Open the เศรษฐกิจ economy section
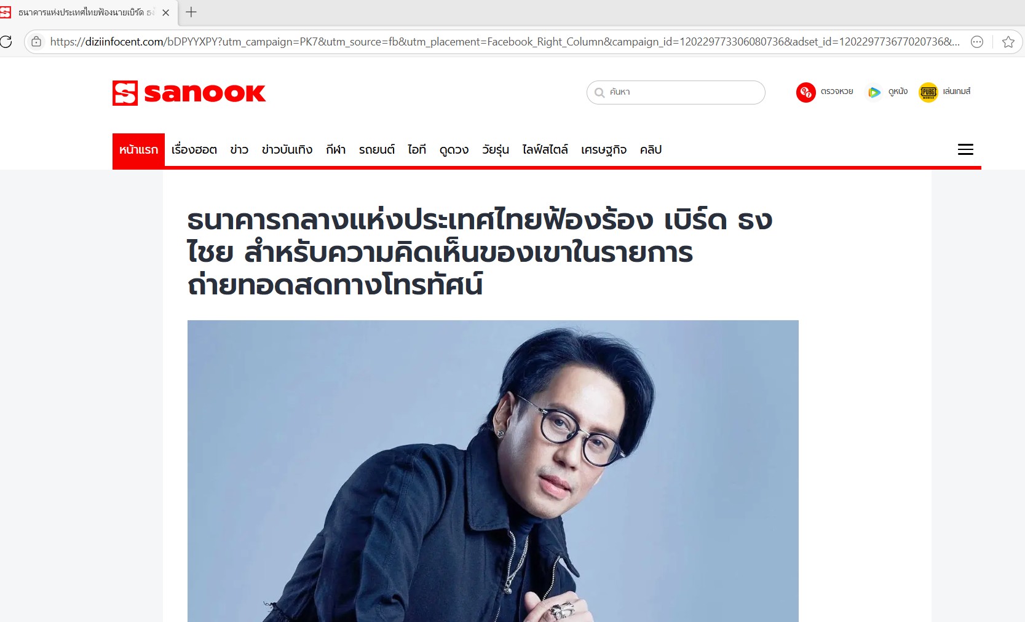Viewport: 1025px width, 622px height. point(604,149)
